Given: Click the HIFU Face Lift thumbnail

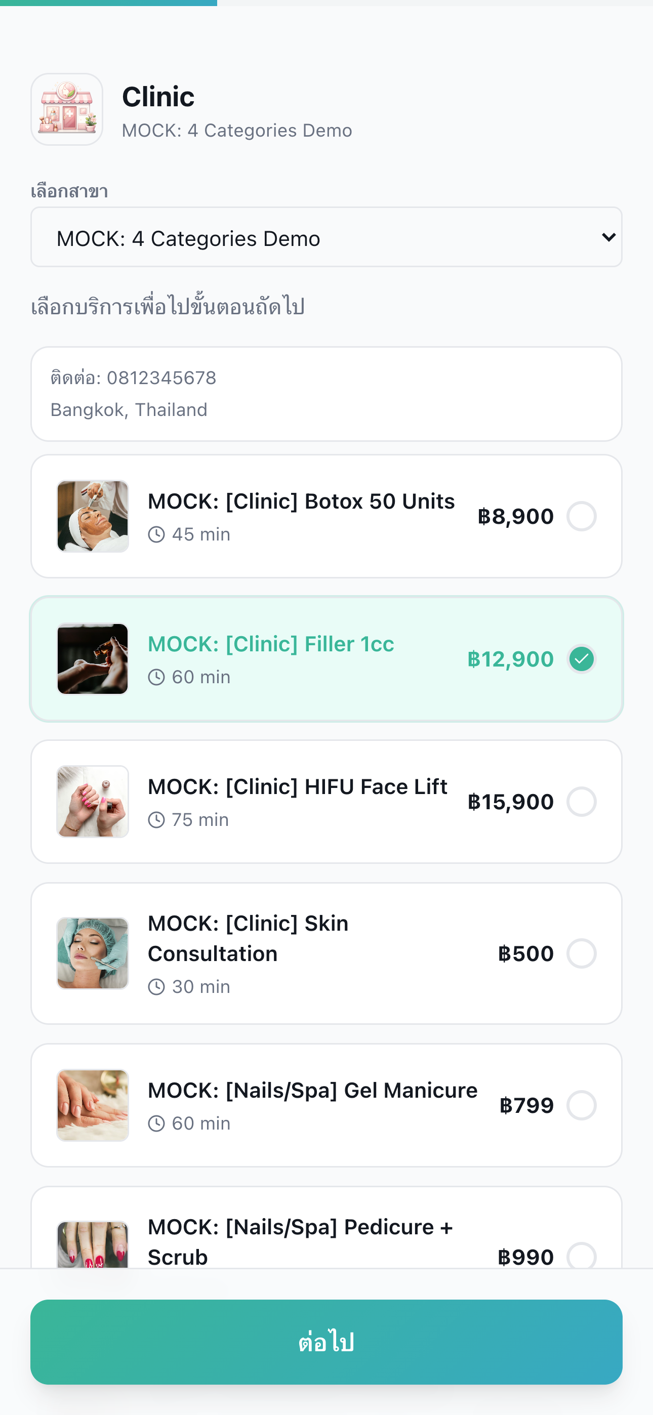Looking at the screenshot, I should coord(93,802).
